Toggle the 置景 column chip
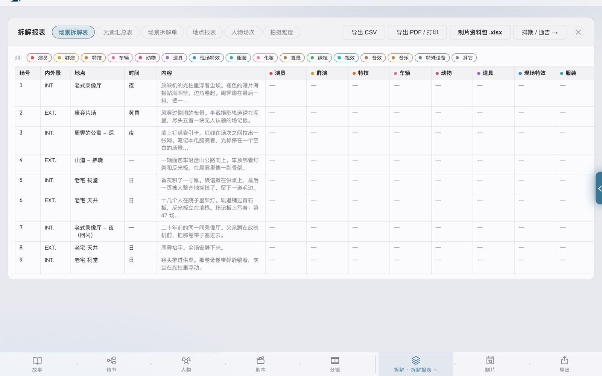The width and height of the screenshot is (602, 376). [x=292, y=58]
